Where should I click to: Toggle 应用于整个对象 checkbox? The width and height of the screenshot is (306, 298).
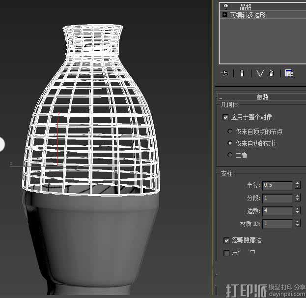[226, 117]
